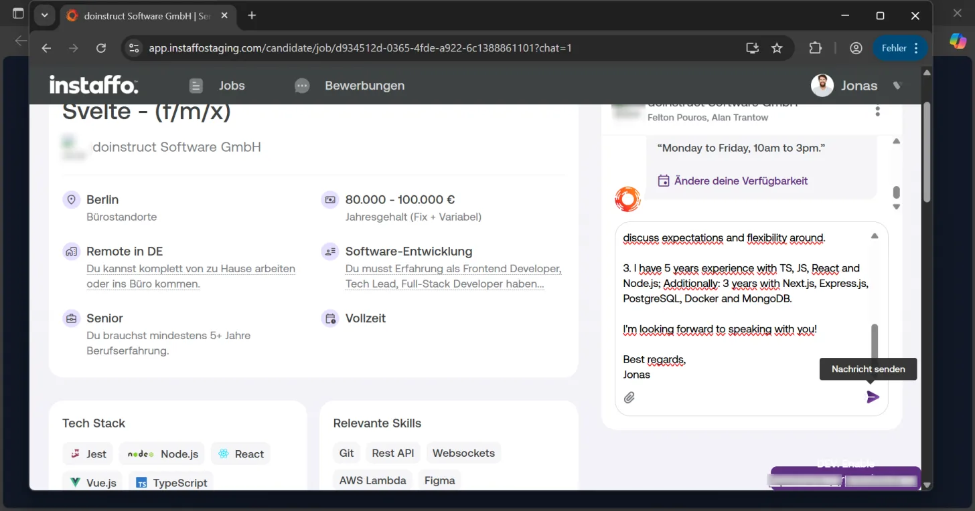
Task: Click the install app icon in address bar
Action: [x=753, y=48]
